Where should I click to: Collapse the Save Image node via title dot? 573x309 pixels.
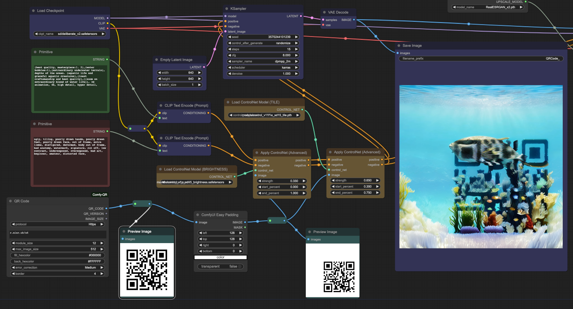(x=399, y=46)
